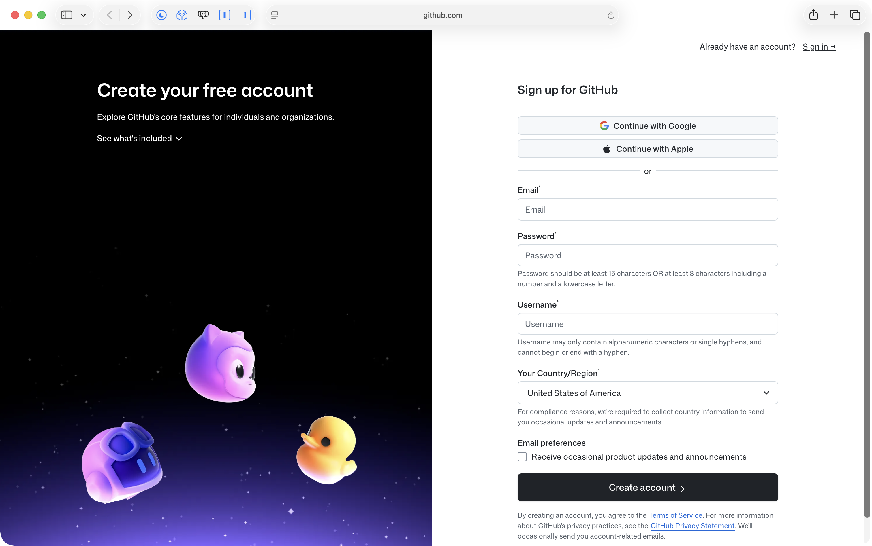The width and height of the screenshot is (872, 546).
Task: Click the forward navigation arrow
Action: (x=130, y=15)
